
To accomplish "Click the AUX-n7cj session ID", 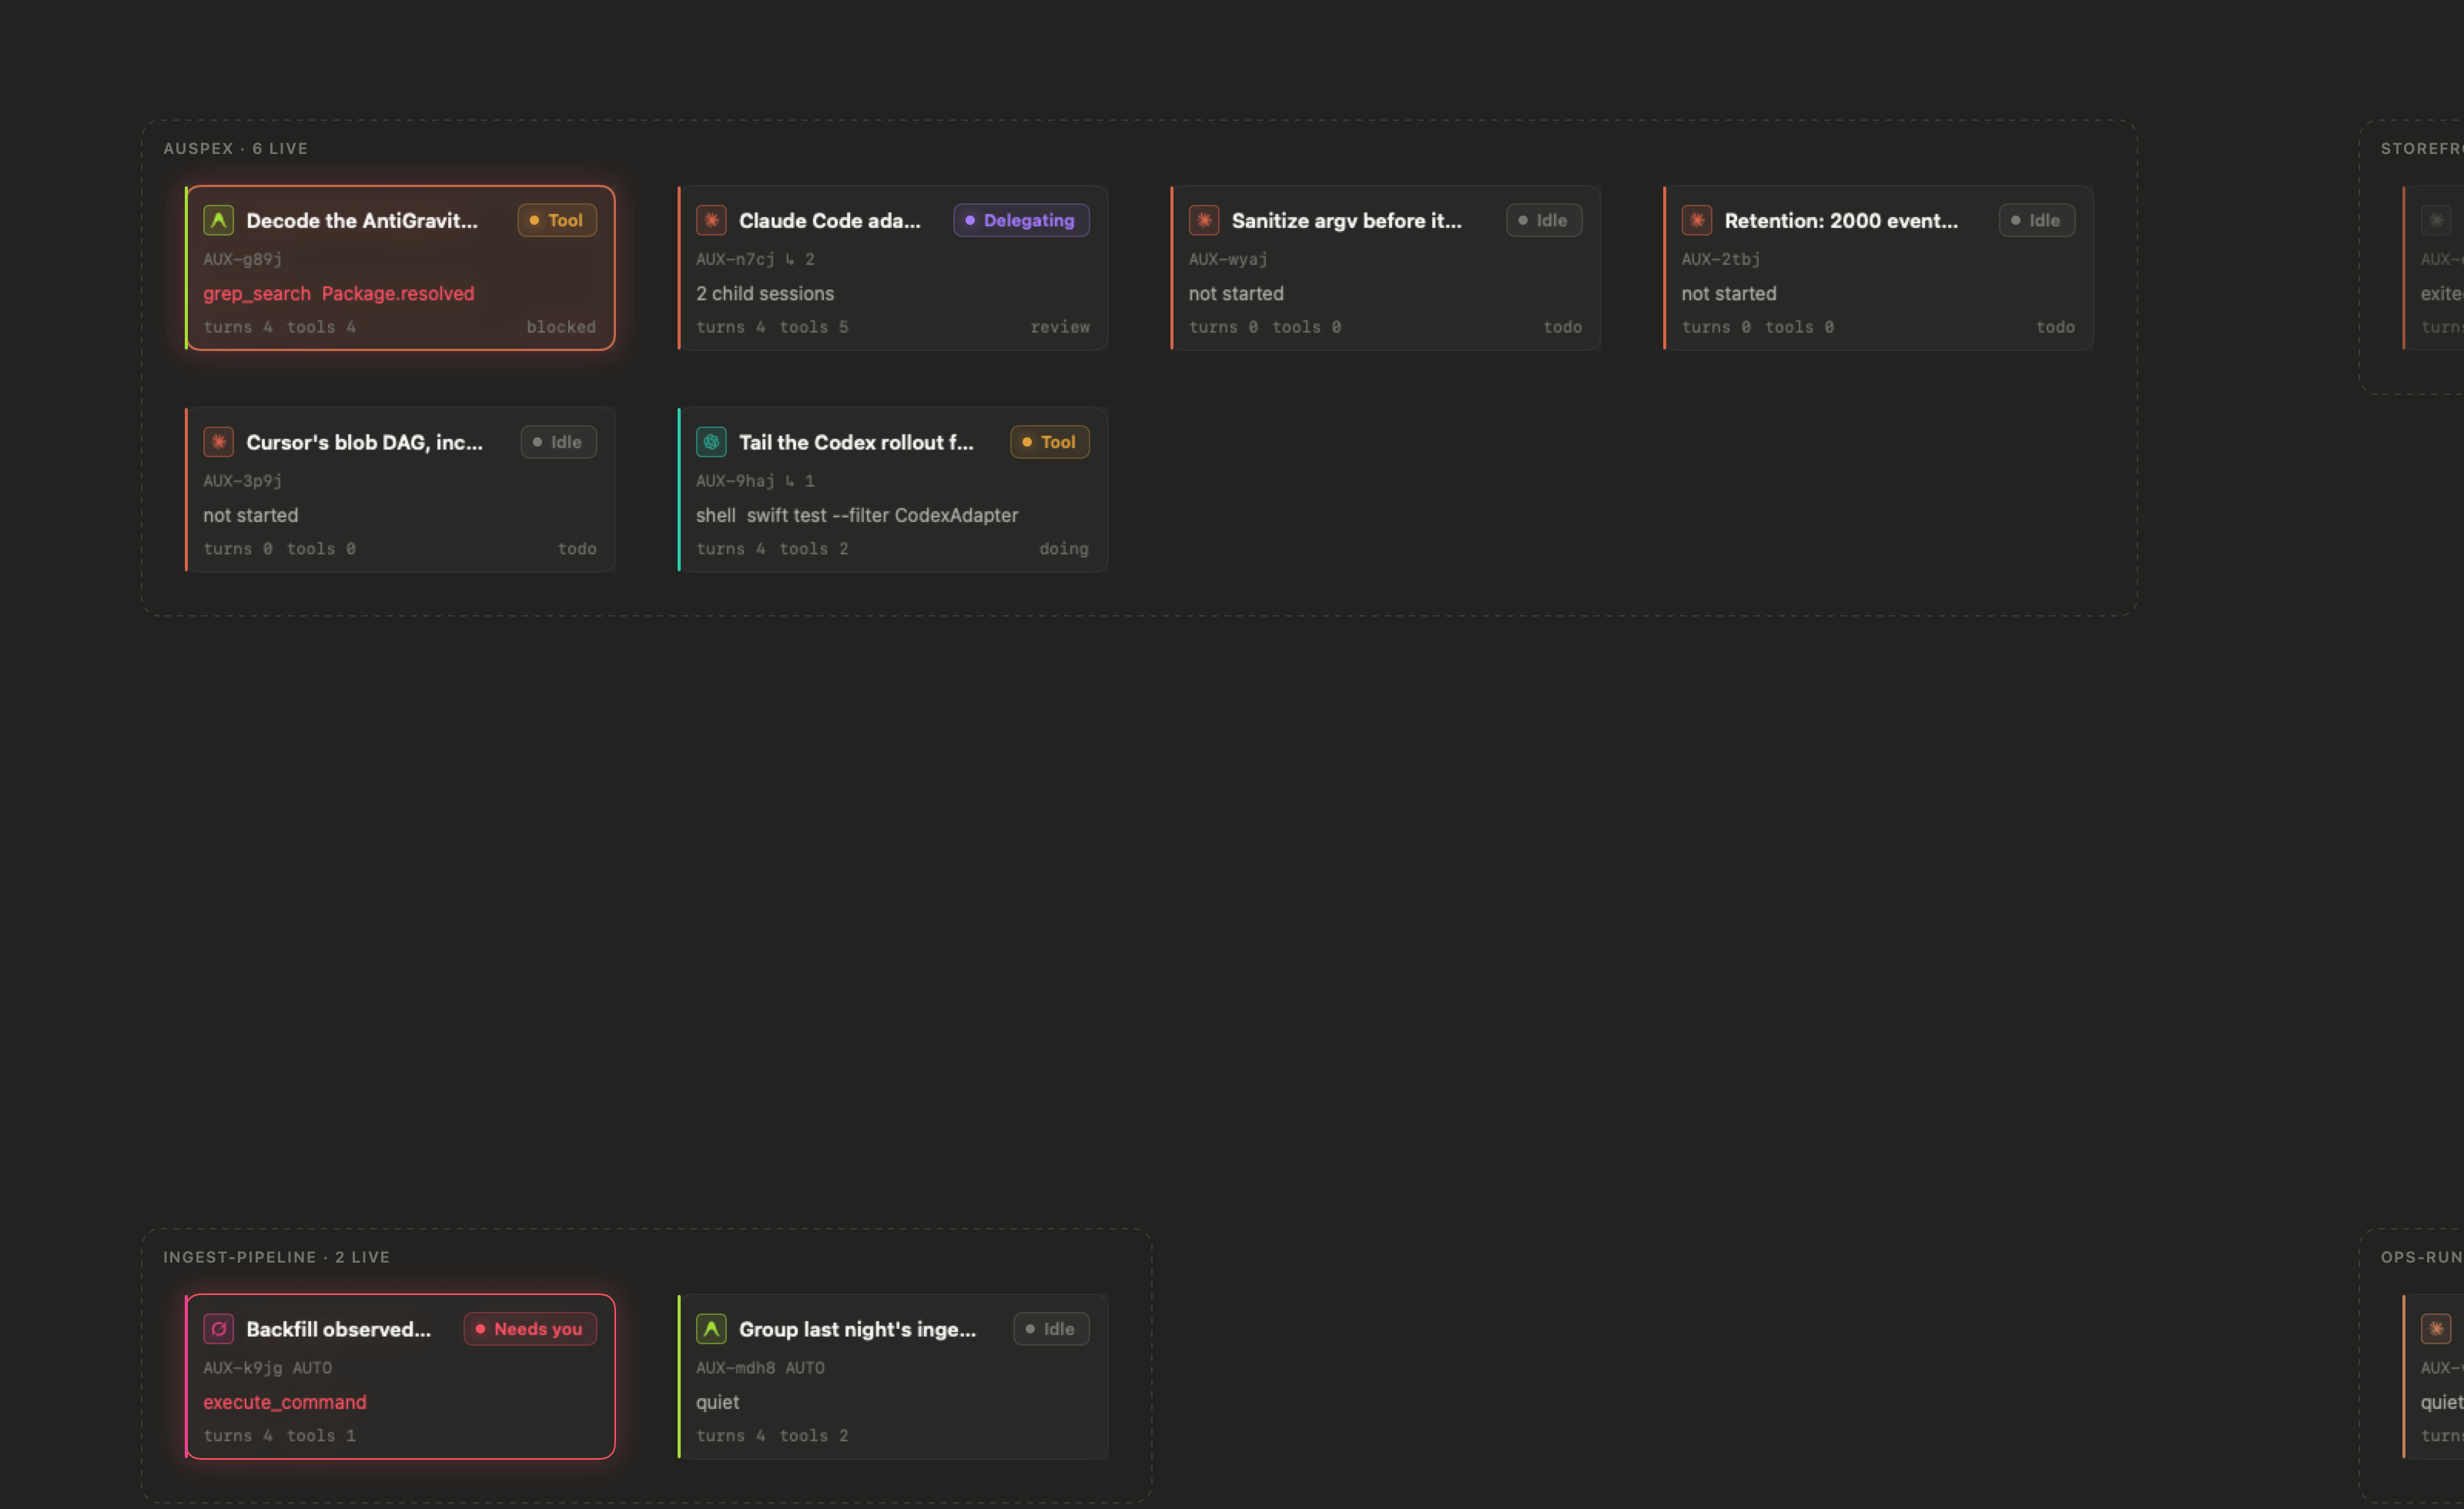I will coord(735,260).
